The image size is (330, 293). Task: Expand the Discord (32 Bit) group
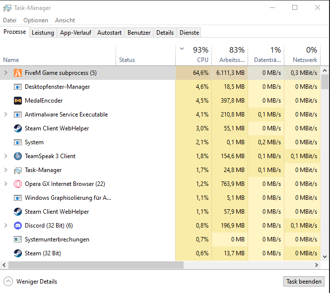[5, 226]
